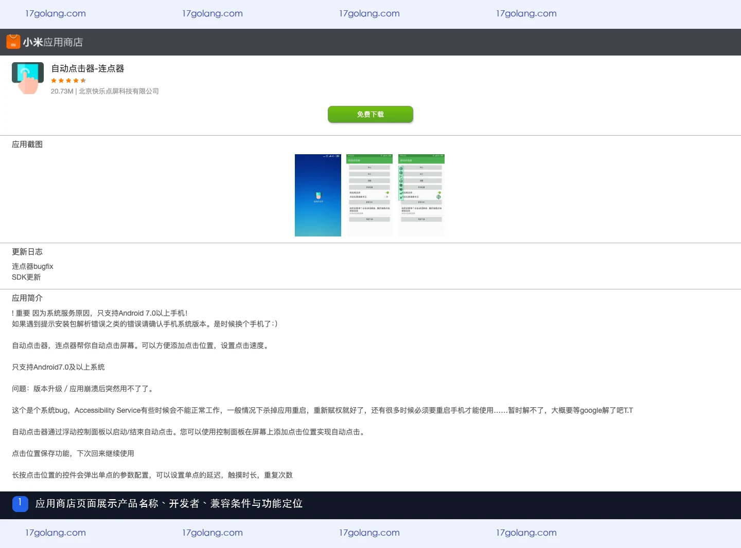Viewport: 741px width, 548px height.
Task: Click the Xiaomi app store logo icon
Action: pos(13,42)
